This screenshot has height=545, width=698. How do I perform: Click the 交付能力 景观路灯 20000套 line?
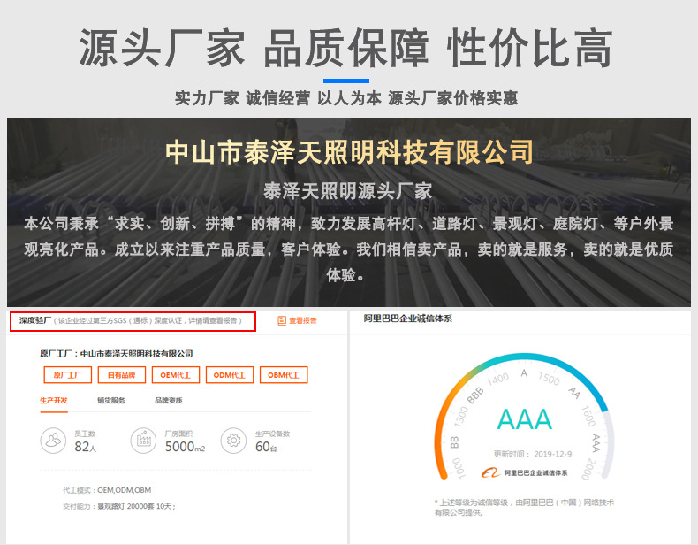coord(119,506)
